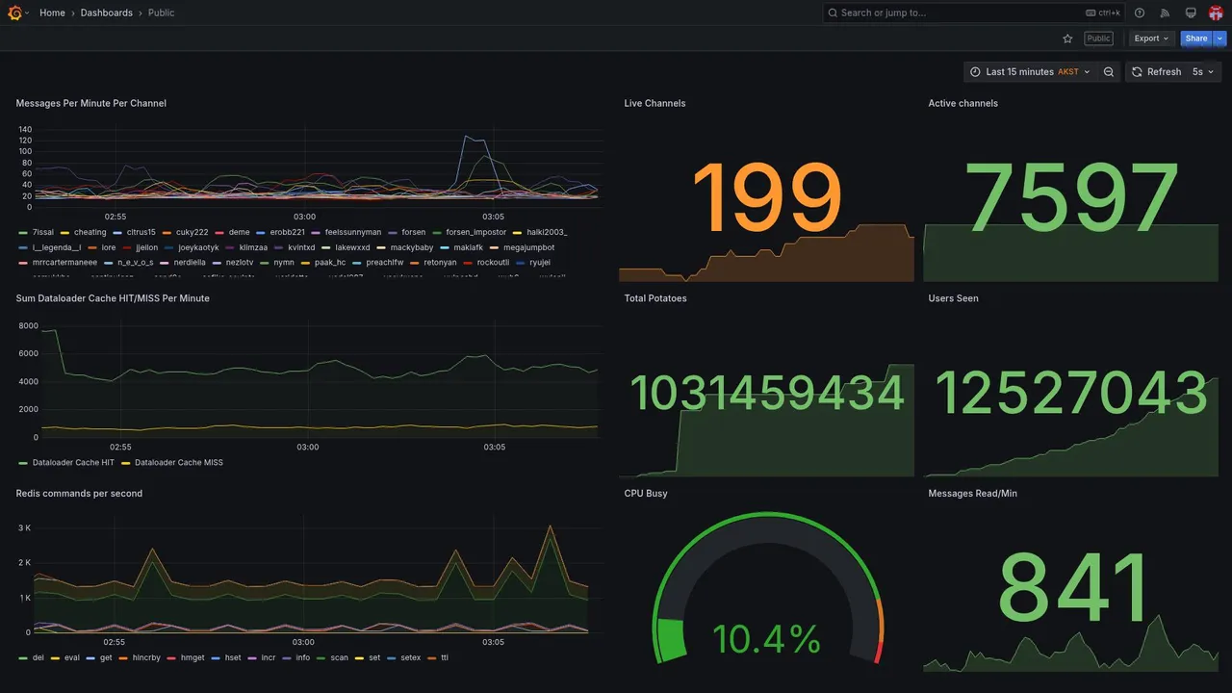
Task: Click the Users Seen panel title
Action: coord(953,298)
